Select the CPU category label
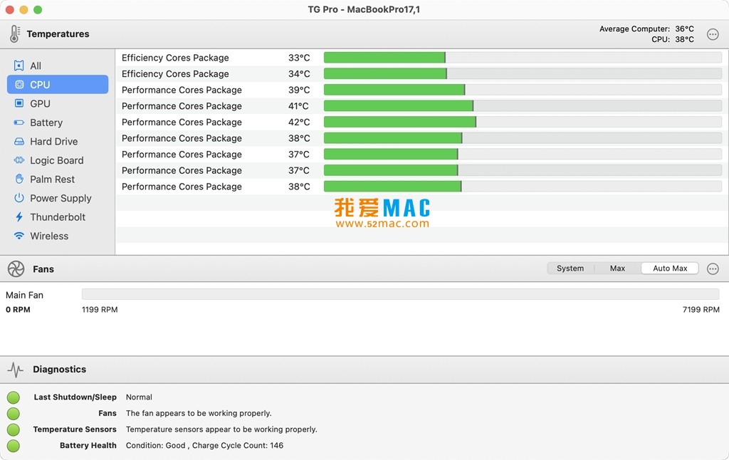Screen dimensions: 729x460 [x=40, y=85]
